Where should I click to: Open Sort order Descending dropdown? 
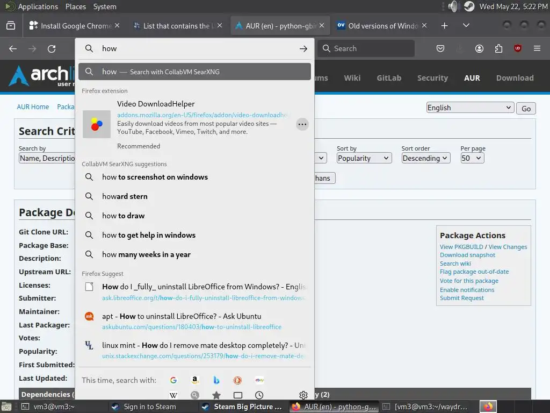[425, 158]
